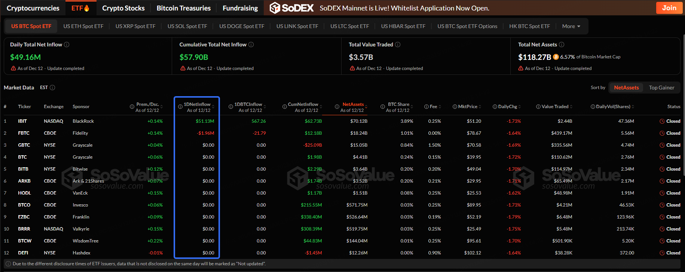Viewport: 685px width, 272px height.
Task: Click the info icon beside Daily Total Net Inflow
Action: 67,45
